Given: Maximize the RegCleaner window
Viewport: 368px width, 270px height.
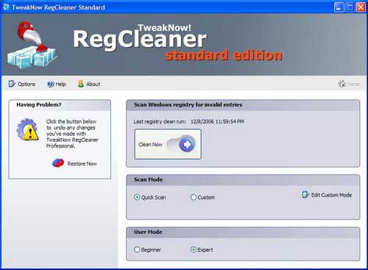Looking at the screenshot, I should coord(350,7).
